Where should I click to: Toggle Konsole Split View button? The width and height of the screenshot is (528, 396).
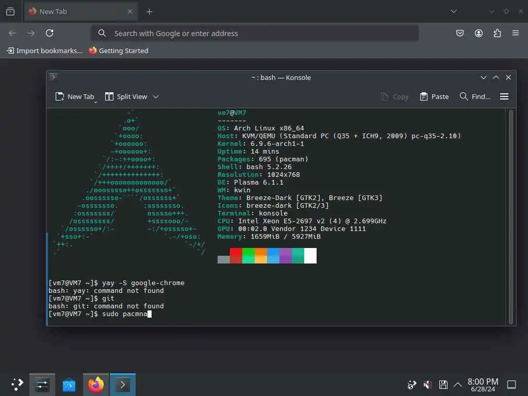click(x=126, y=96)
